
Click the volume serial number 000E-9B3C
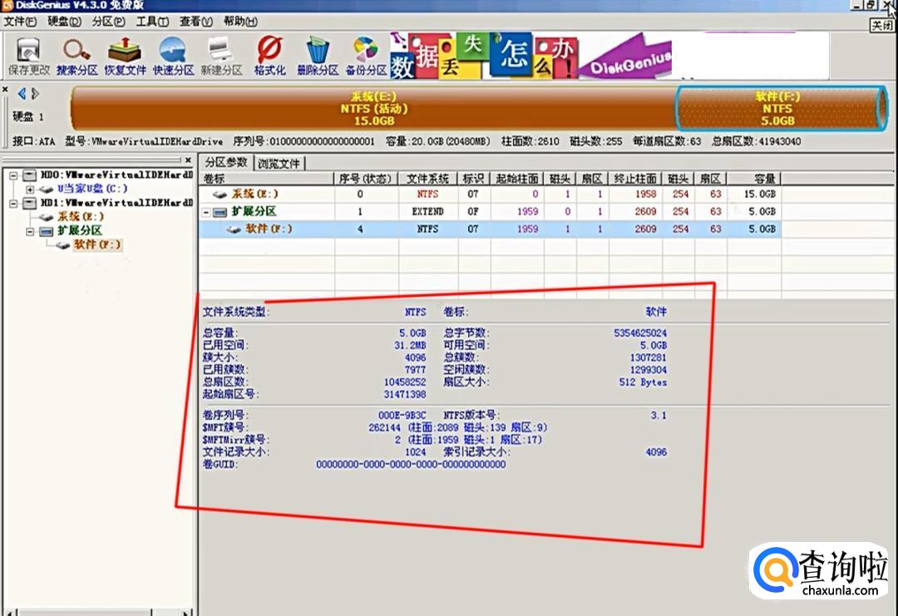pyautogui.click(x=402, y=415)
